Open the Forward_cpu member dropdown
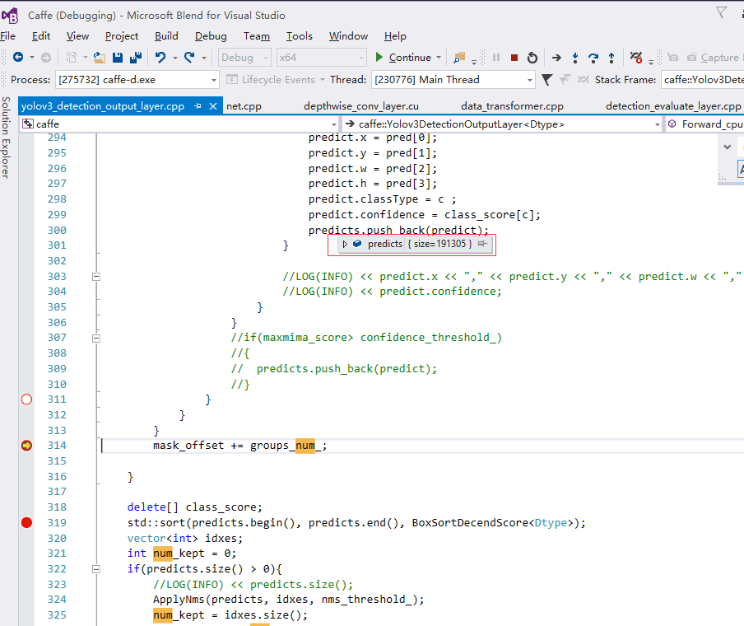 click(705, 124)
